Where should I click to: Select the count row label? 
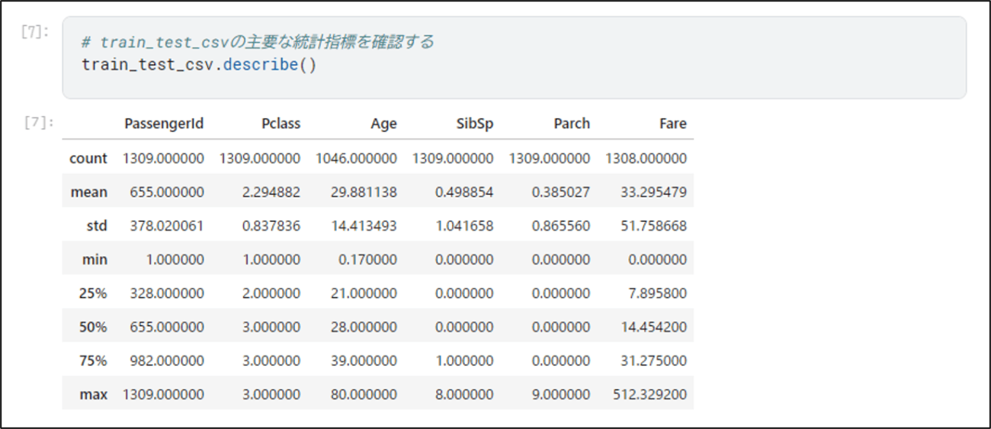pyautogui.click(x=88, y=158)
